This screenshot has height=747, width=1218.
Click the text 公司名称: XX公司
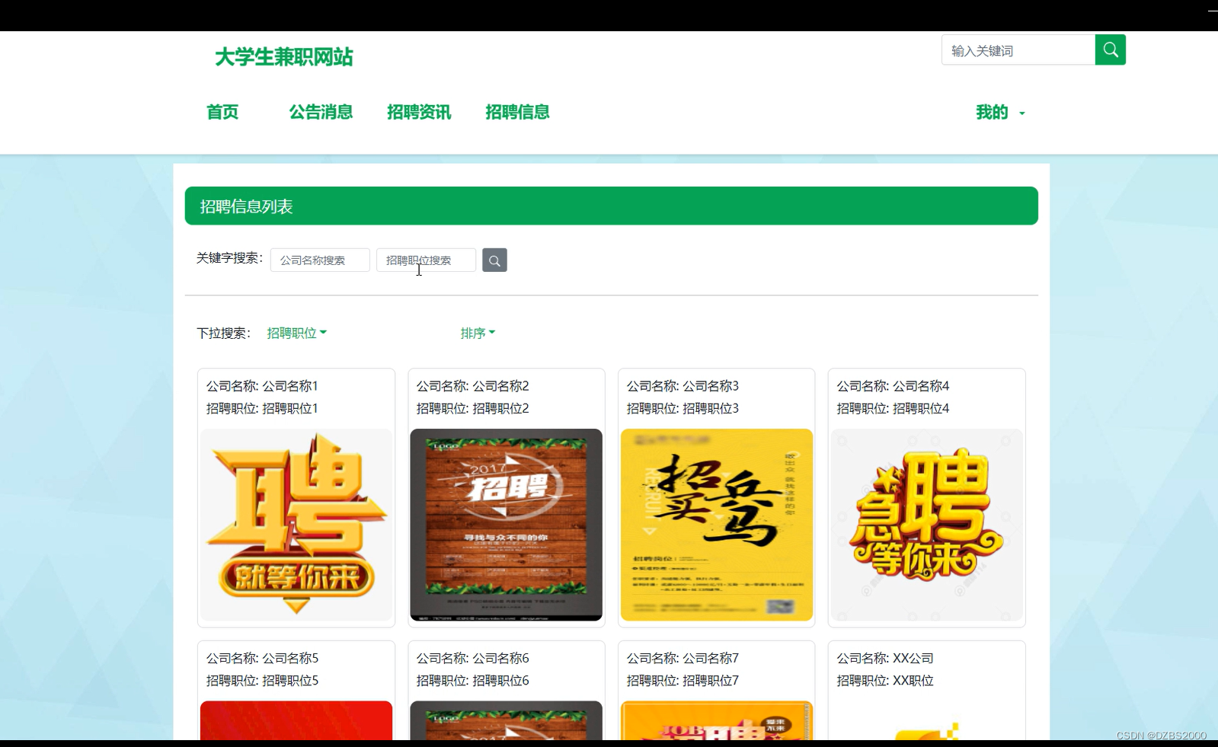tap(885, 658)
